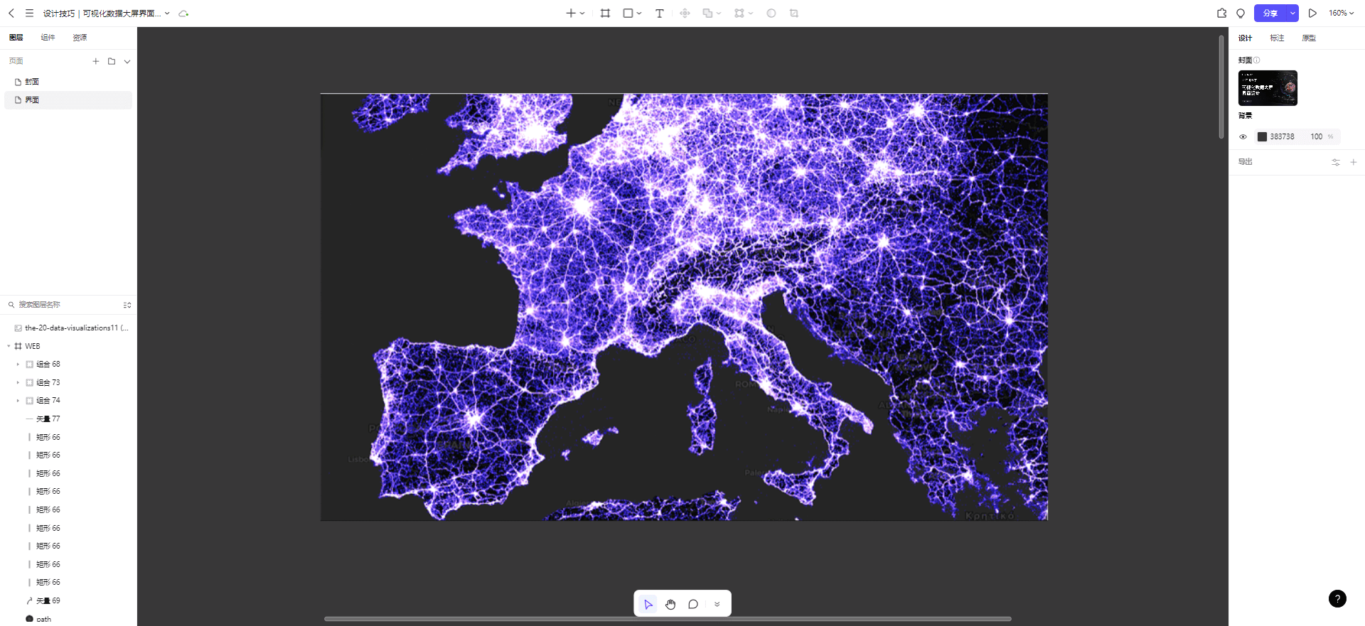Image resolution: width=1365 pixels, height=626 pixels.
Task: Expand the 组合 68 group layer
Action: (x=18, y=365)
